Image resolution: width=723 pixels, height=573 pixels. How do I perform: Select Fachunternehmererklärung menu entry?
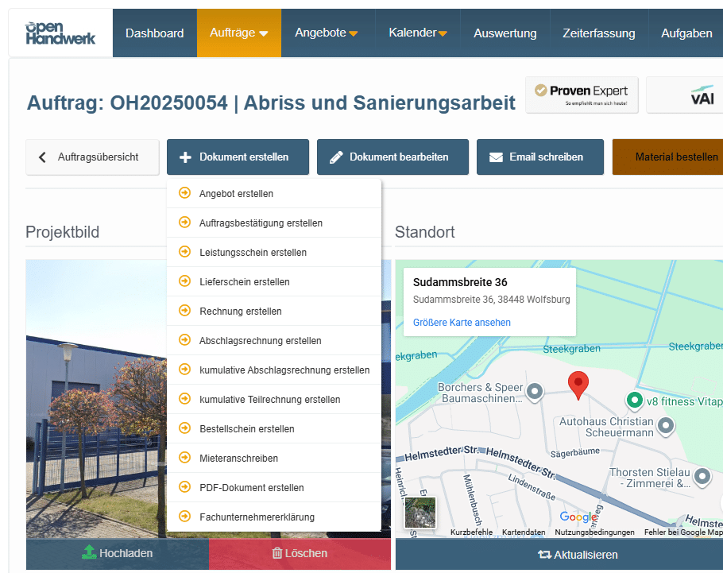pos(257,517)
